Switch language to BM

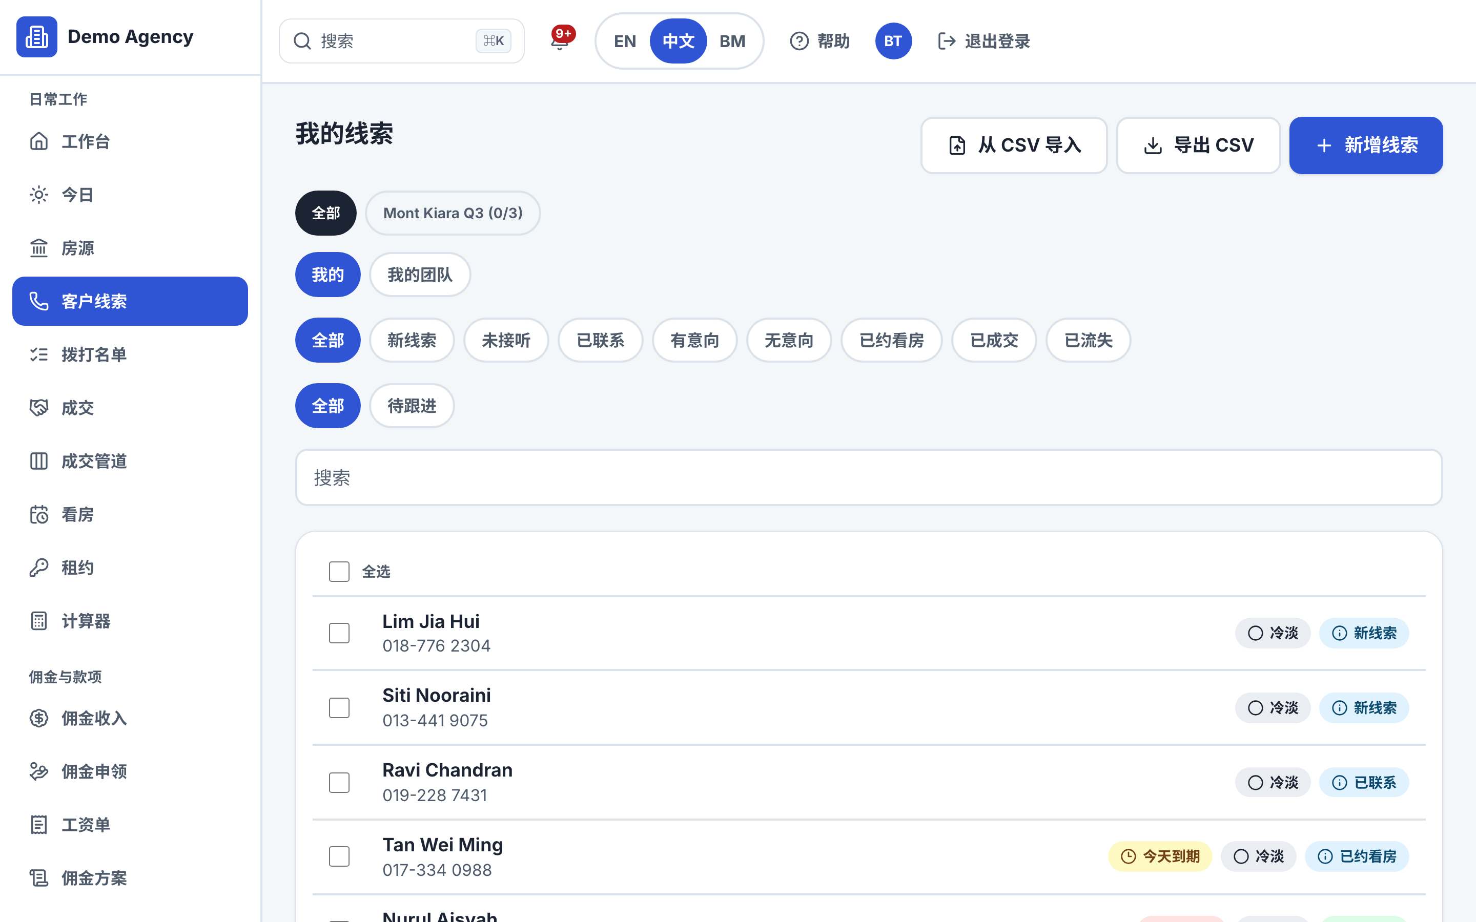point(732,41)
